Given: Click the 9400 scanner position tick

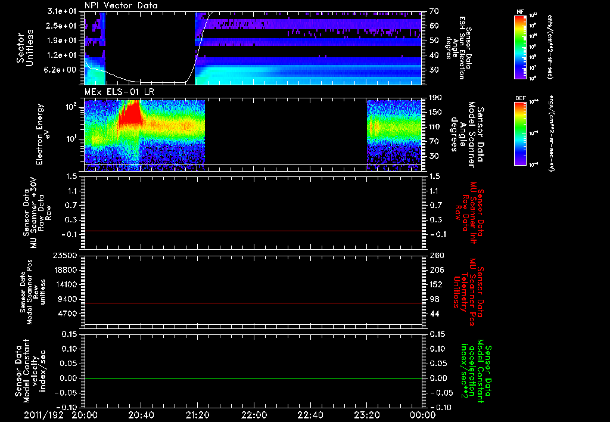Looking at the screenshot, I should coord(69,299).
